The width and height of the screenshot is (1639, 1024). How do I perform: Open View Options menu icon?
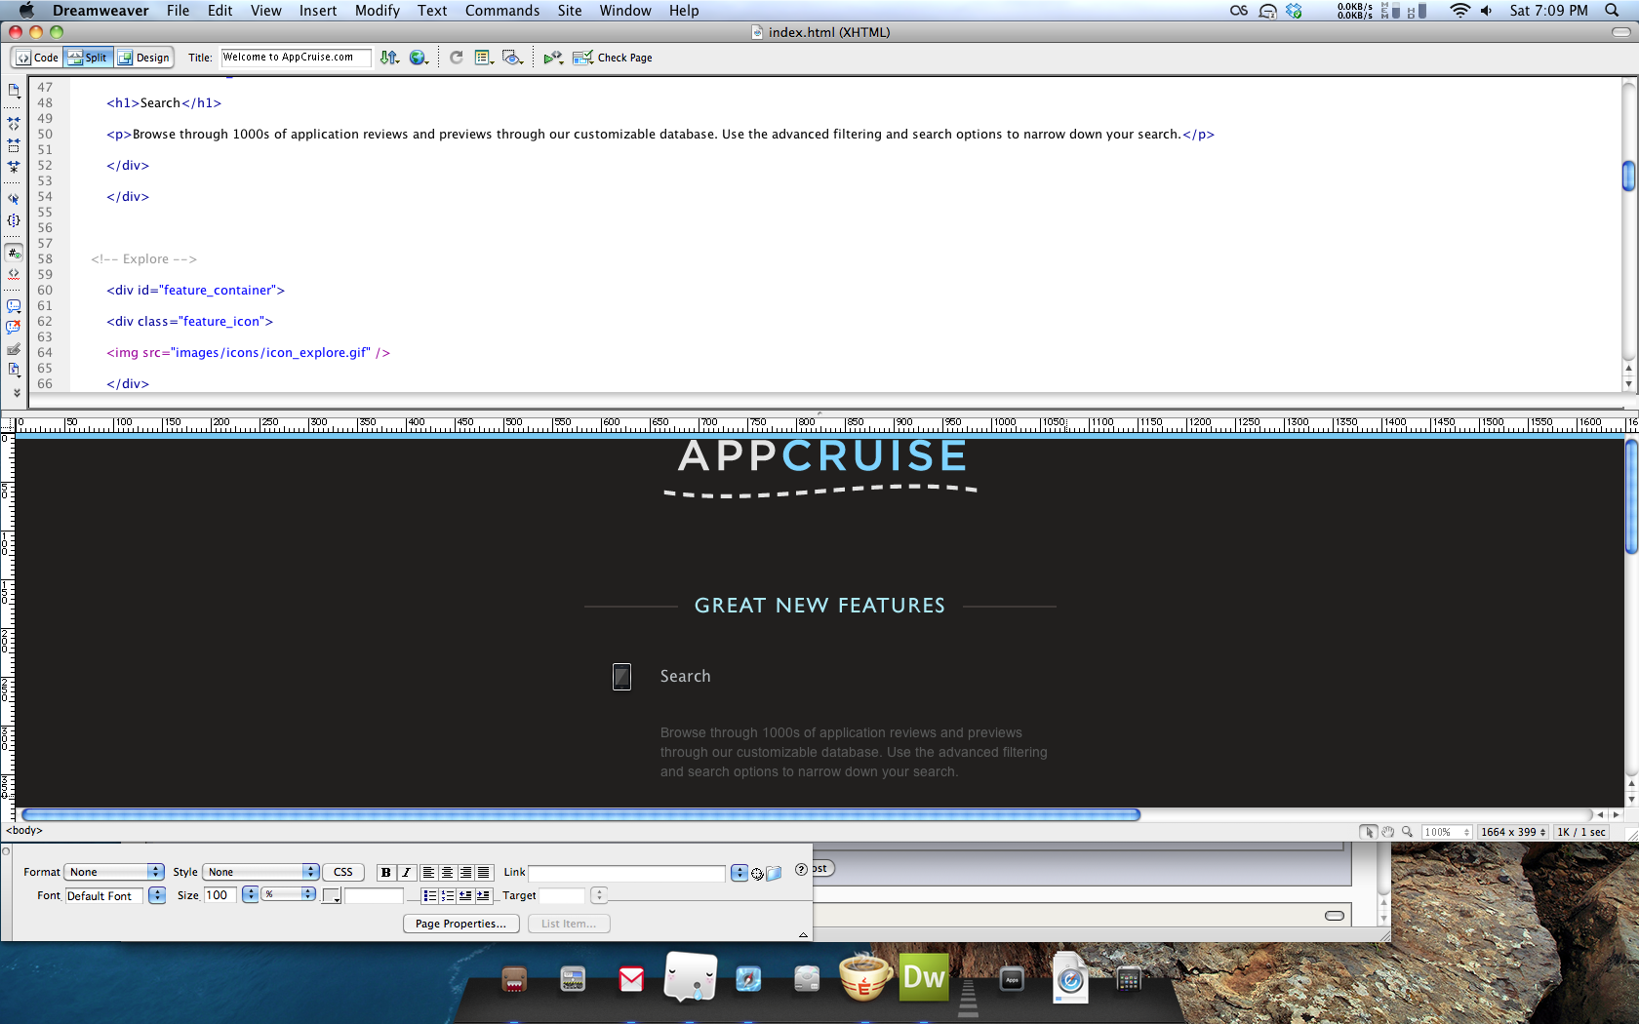click(x=484, y=58)
